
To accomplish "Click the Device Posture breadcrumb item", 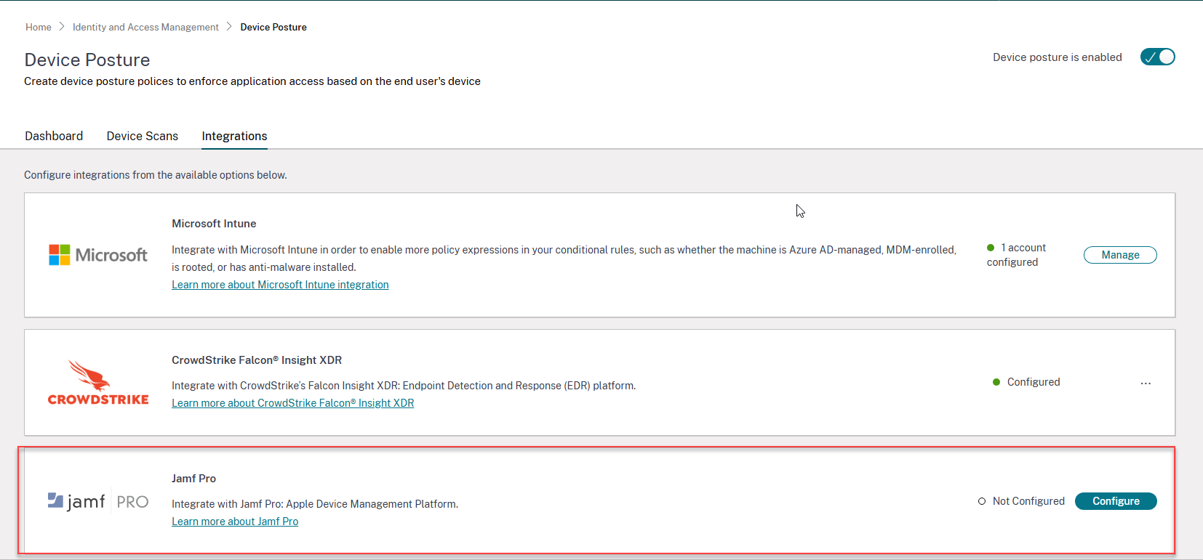I will coord(273,27).
